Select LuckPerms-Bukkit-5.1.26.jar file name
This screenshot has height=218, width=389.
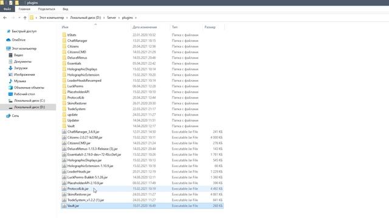[88, 177]
